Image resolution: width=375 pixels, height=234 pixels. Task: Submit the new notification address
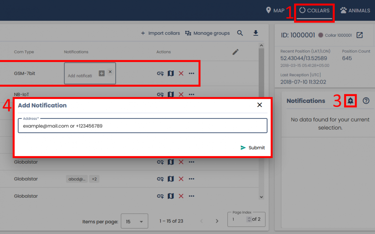pyautogui.click(x=253, y=148)
